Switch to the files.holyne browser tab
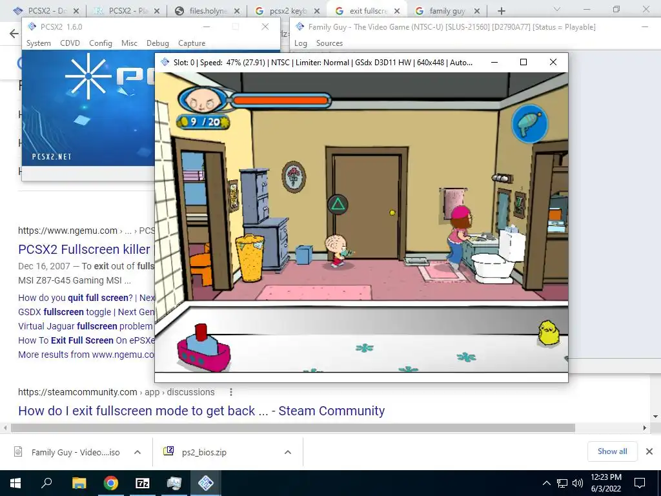Image resolution: width=661 pixels, height=496 pixels. click(x=207, y=11)
